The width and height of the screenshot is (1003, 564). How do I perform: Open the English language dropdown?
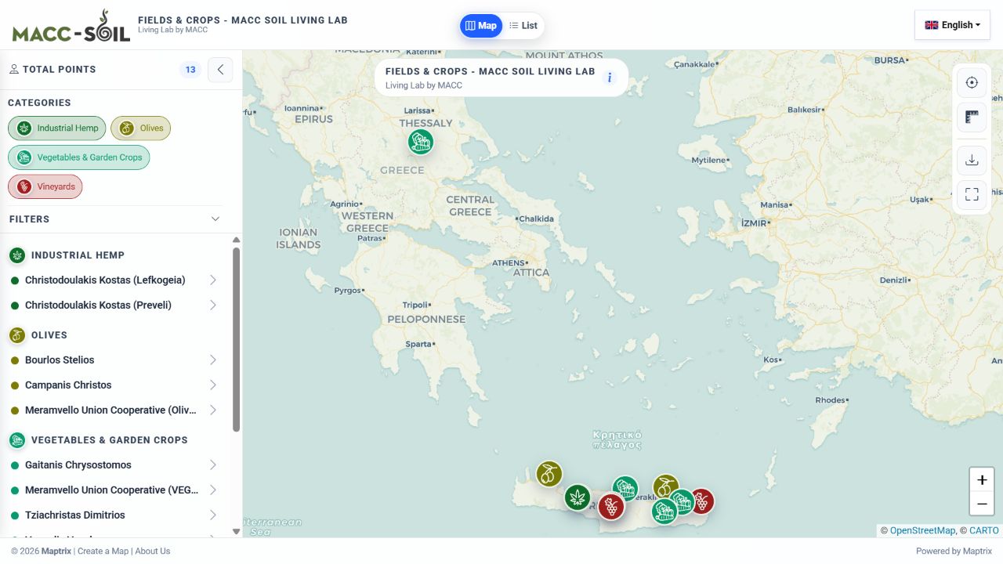[952, 25]
